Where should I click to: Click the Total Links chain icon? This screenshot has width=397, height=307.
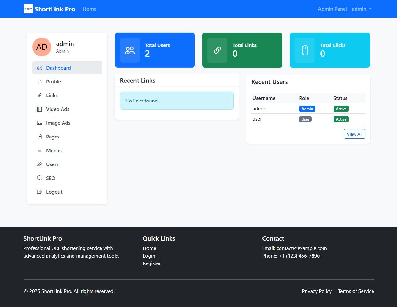point(217,50)
